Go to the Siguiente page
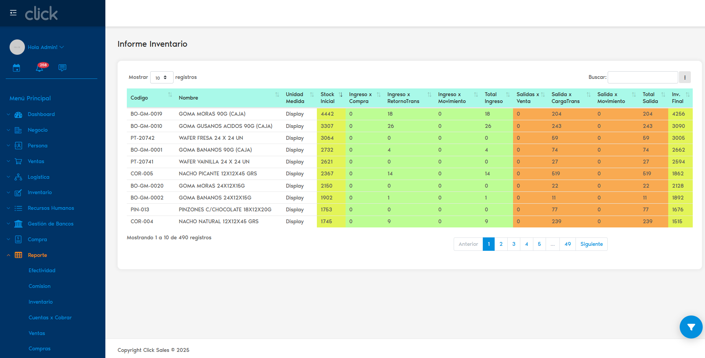 [591, 244]
